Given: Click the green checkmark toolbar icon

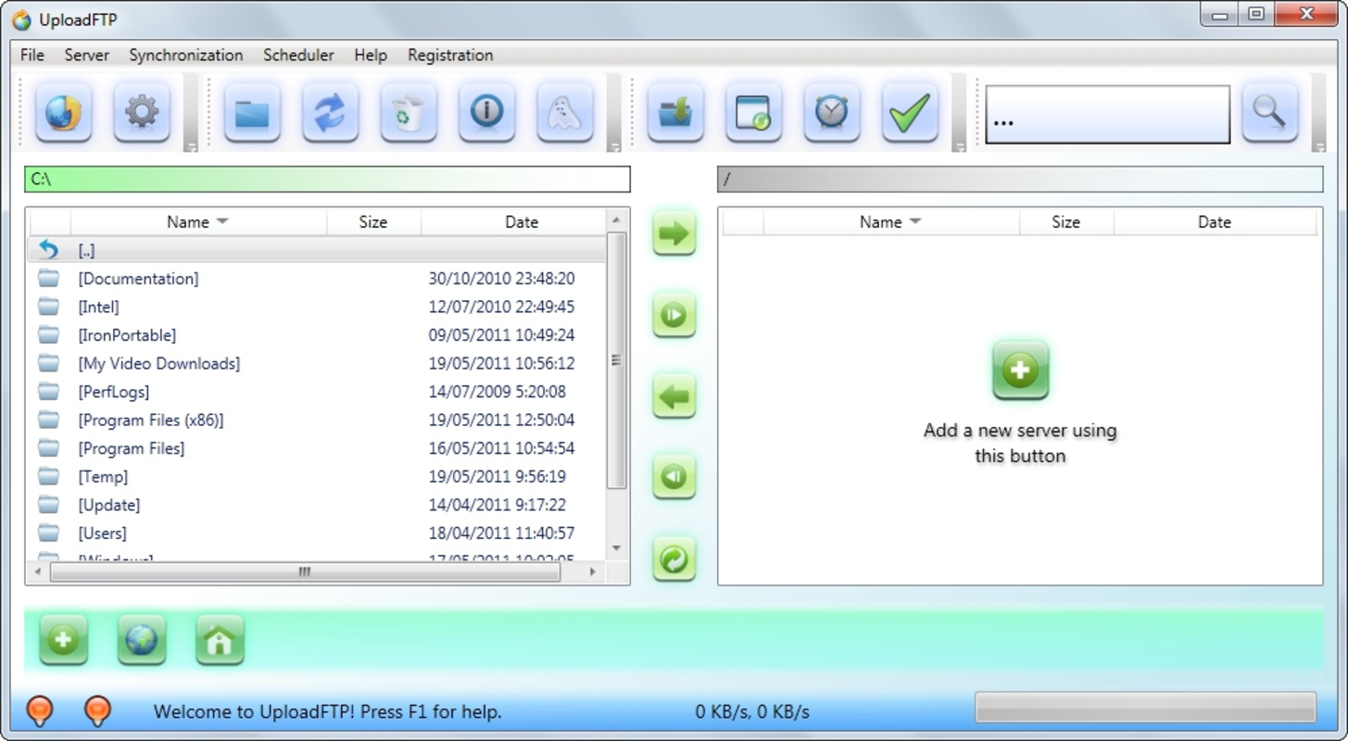Looking at the screenshot, I should click(x=910, y=113).
